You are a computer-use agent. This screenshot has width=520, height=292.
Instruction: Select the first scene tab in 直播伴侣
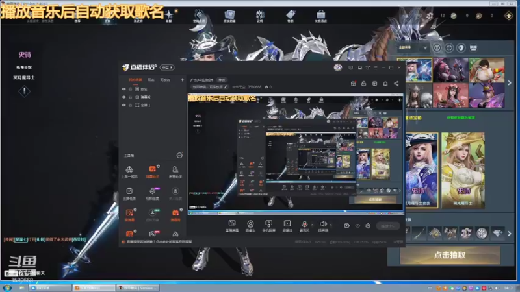[135, 80]
